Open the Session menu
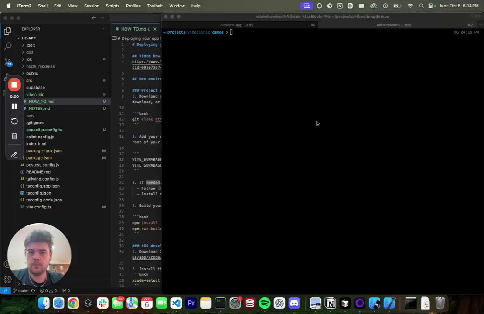Image resolution: width=484 pixels, height=314 pixels. (x=92, y=6)
